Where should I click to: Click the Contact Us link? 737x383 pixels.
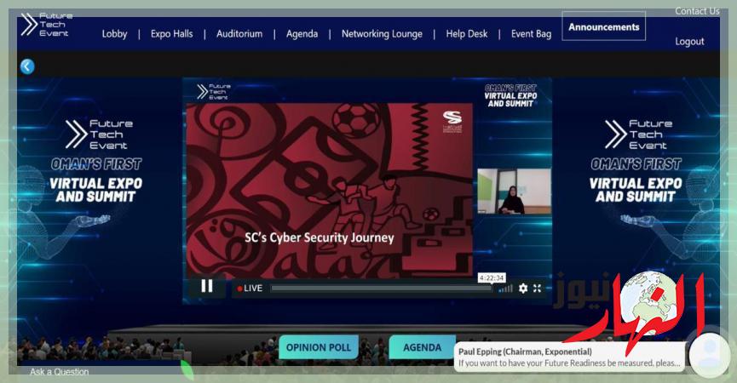pos(697,11)
